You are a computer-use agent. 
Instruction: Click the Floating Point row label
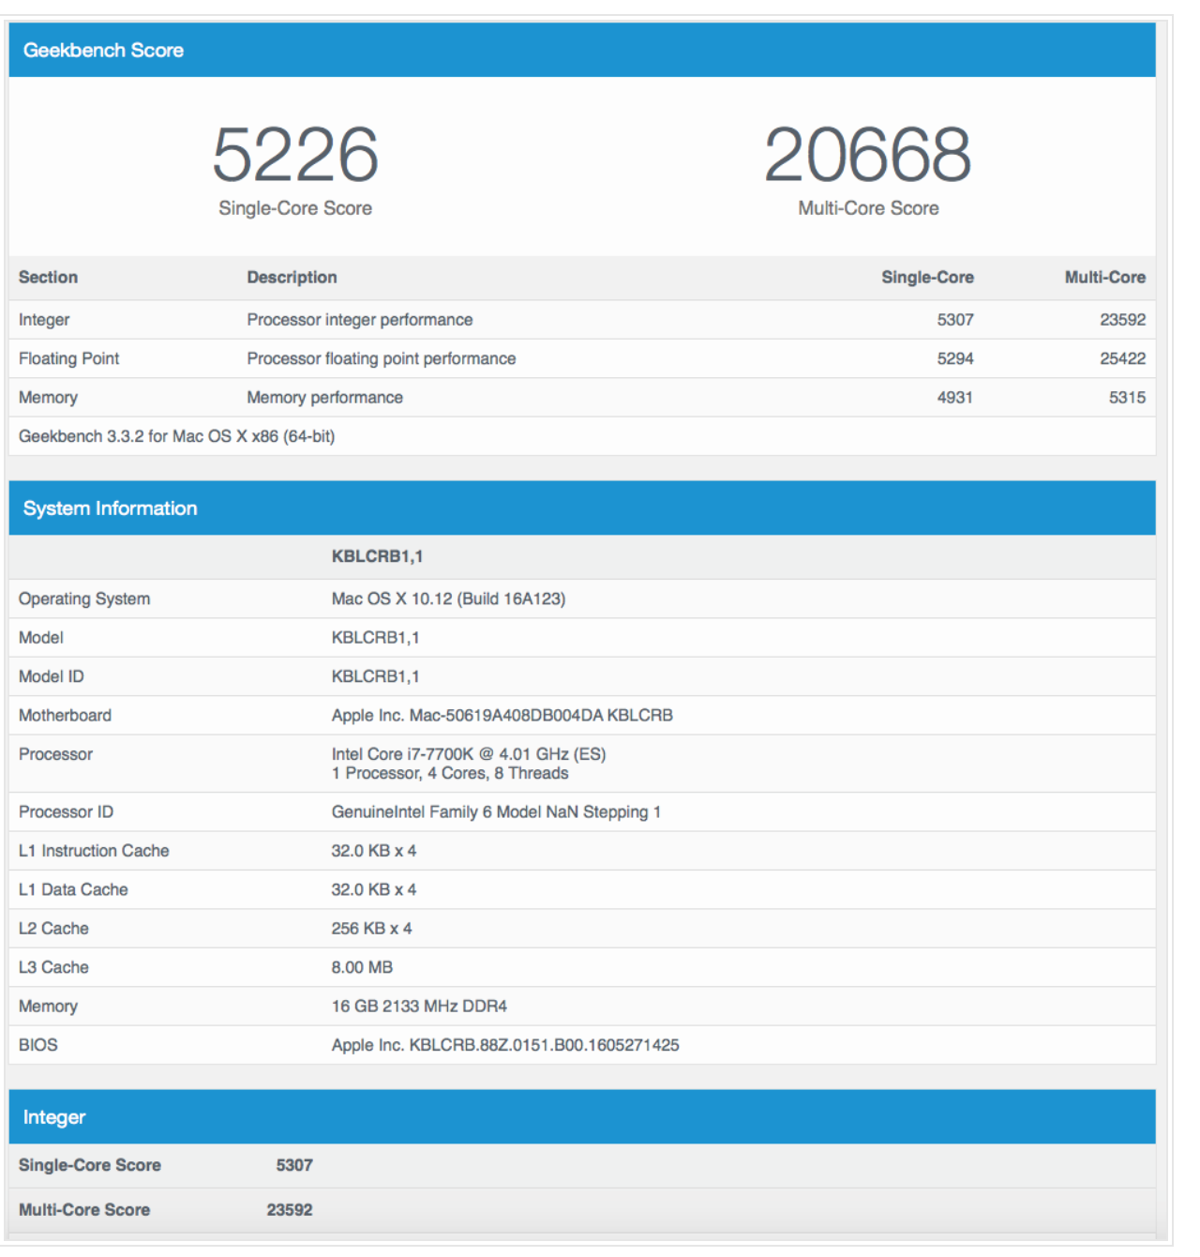[x=68, y=358]
